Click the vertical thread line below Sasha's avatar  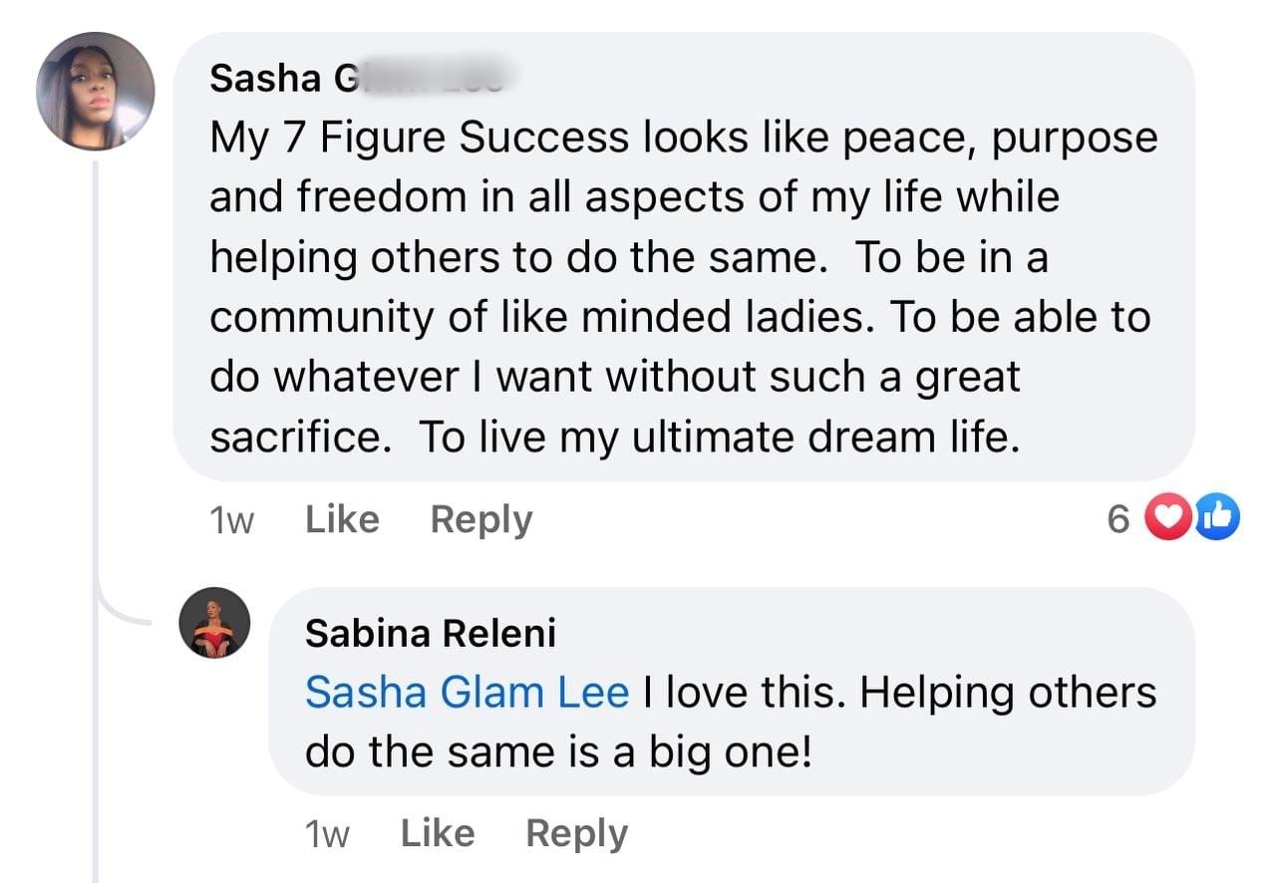(97, 399)
